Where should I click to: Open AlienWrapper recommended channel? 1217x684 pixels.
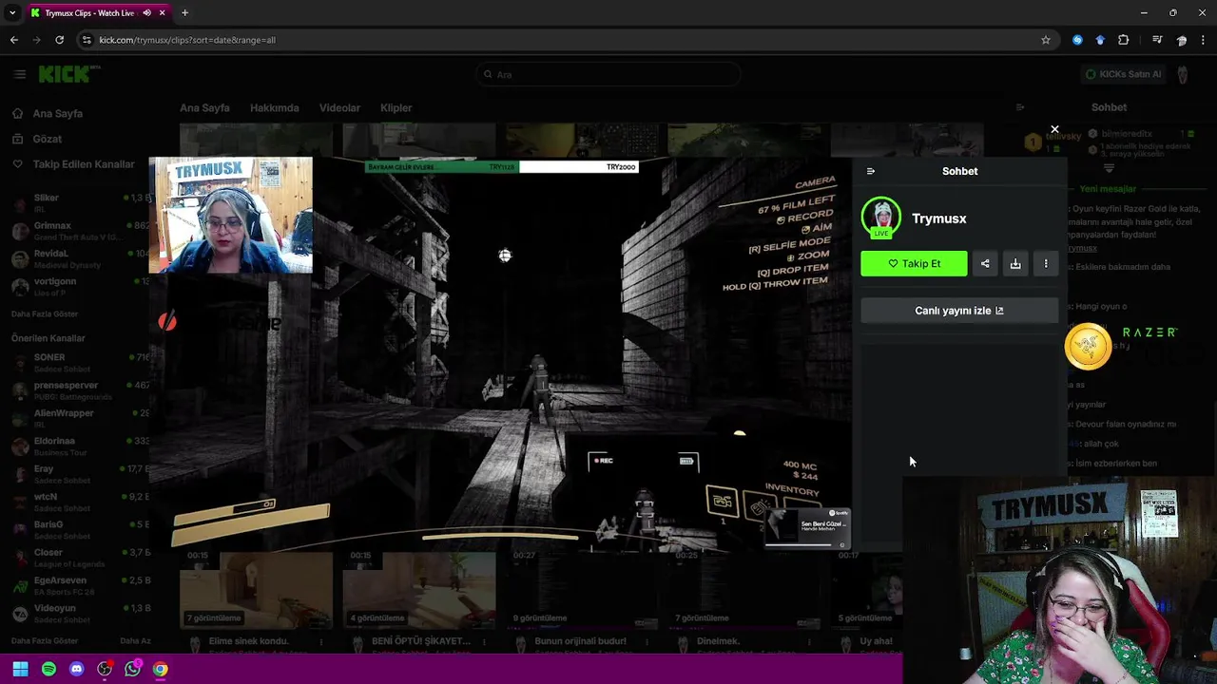click(81, 418)
